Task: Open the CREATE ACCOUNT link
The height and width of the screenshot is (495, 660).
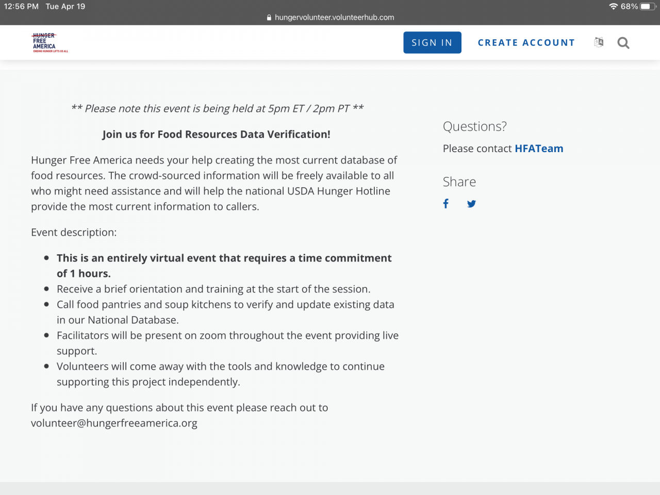Action: point(526,43)
